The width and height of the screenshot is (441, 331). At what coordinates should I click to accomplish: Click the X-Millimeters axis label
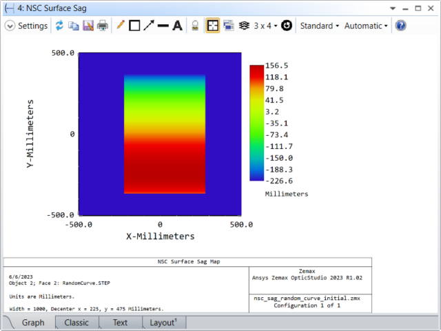pyautogui.click(x=161, y=236)
